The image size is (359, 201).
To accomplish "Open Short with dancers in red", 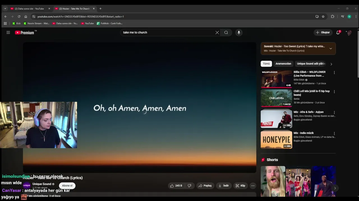I will [x=298, y=181].
